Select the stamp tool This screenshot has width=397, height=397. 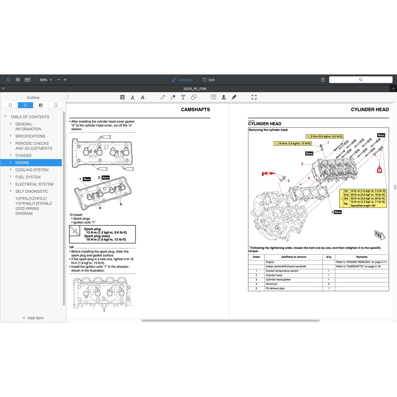[x=224, y=97]
